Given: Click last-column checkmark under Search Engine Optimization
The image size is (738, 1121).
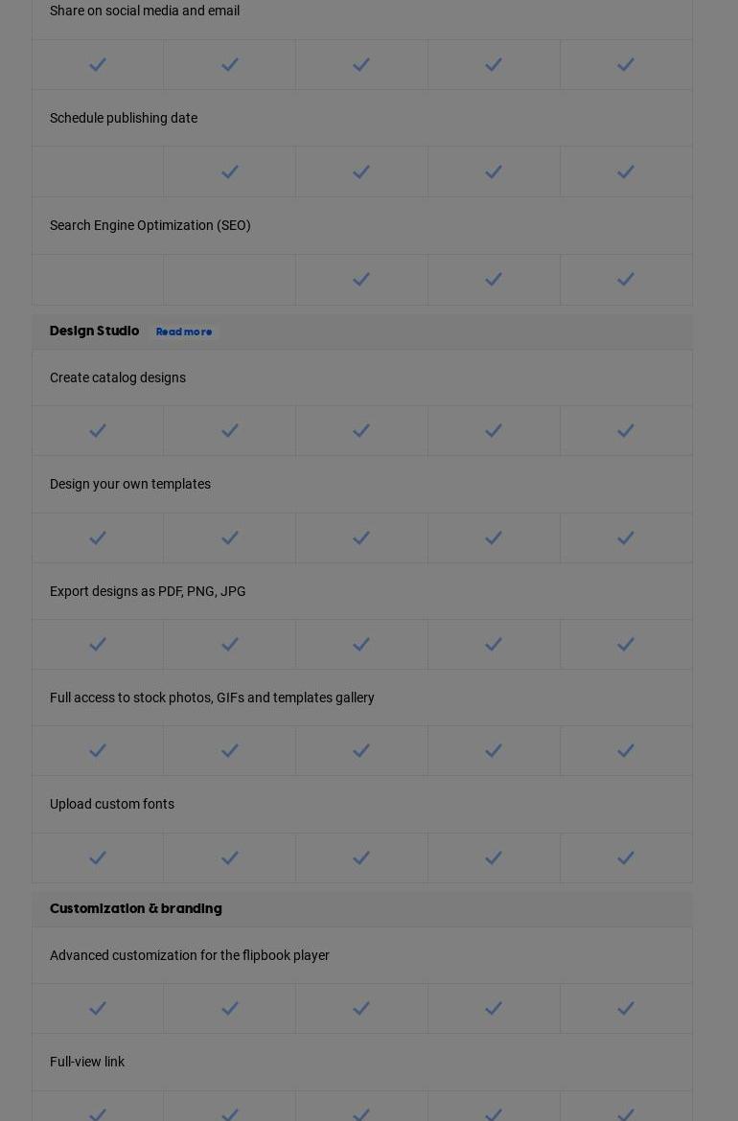Looking at the screenshot, I should (626, 280).
